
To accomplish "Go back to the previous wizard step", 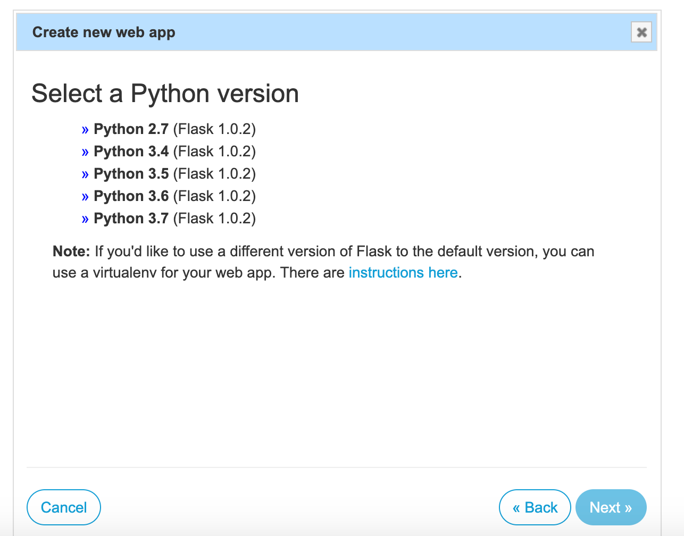I will point(535,507).
